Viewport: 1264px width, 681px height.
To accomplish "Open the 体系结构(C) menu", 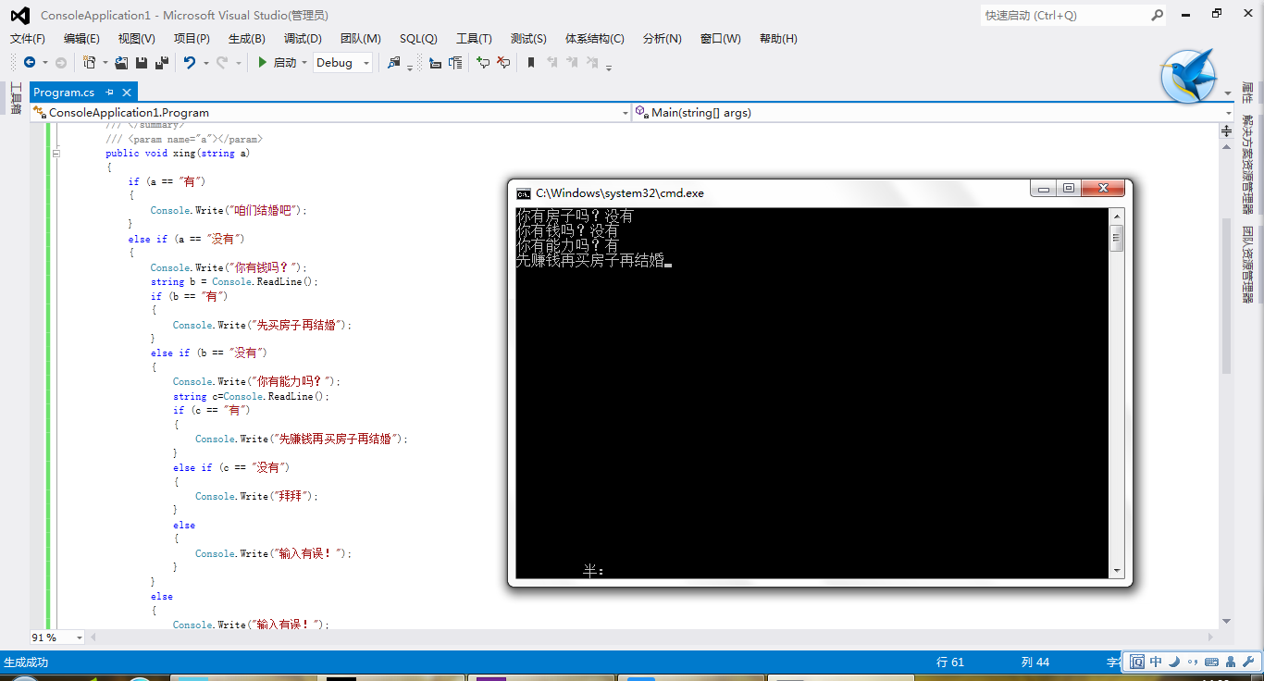I will click(x=595, y=38).
